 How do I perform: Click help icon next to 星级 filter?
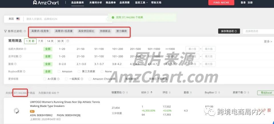pyautogui.click(x=15, y=64)
